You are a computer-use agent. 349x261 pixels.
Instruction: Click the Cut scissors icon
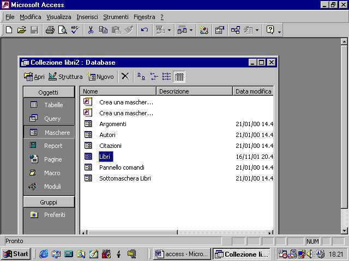tap(91, 30)
